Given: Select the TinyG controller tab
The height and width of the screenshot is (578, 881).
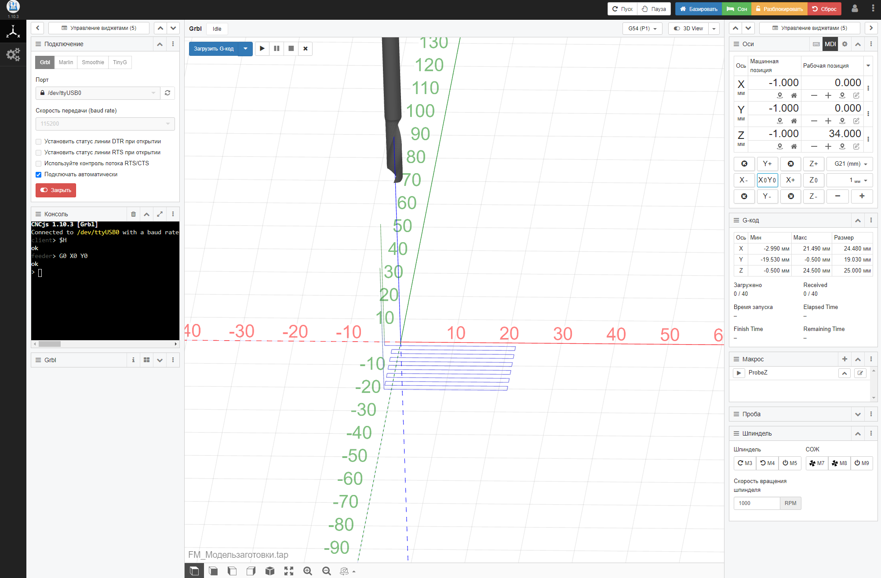Looking at the screenshot, I should click(x=120, y=62).
